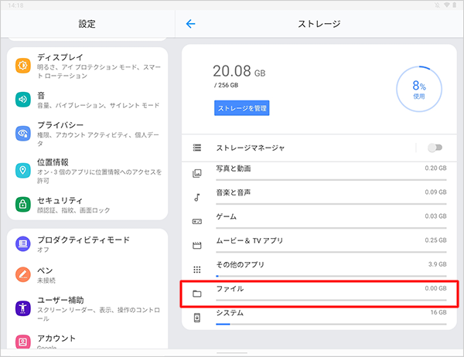The width and height of the screenshot is (464, 357).
Task: Tap the 14:18 clock in status bar
Action: (15, 5)
